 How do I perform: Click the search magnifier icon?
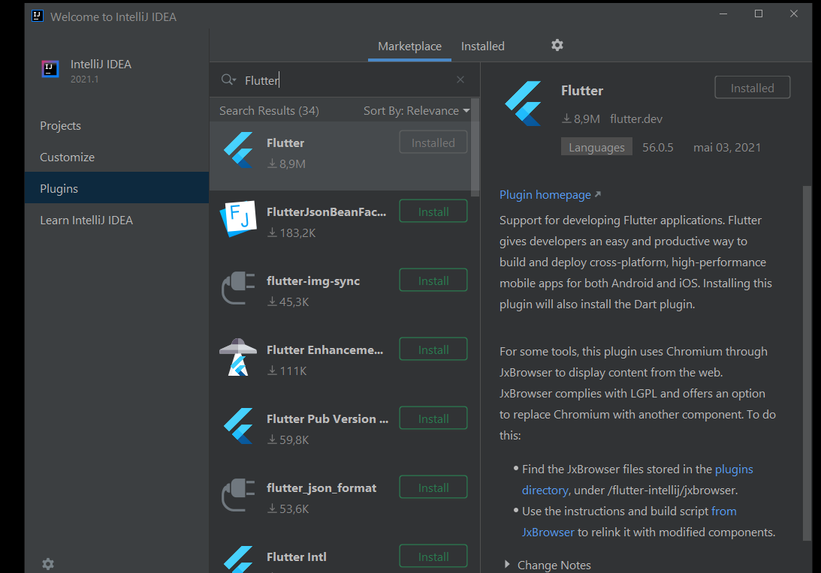tap(228, 79)
